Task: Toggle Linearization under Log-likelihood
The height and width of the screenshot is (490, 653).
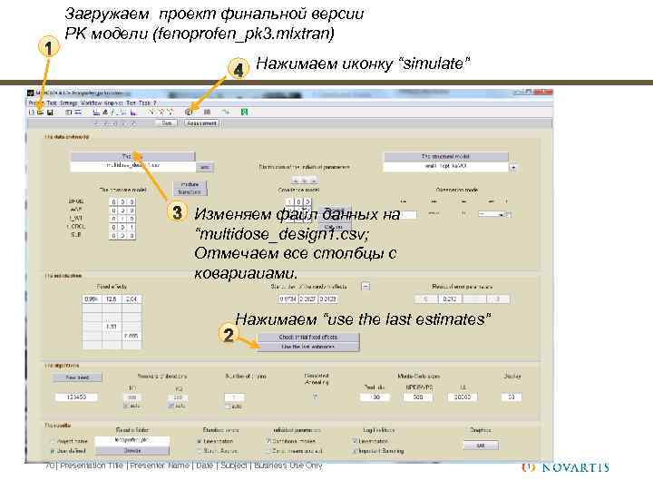Action: coord(355,441)
